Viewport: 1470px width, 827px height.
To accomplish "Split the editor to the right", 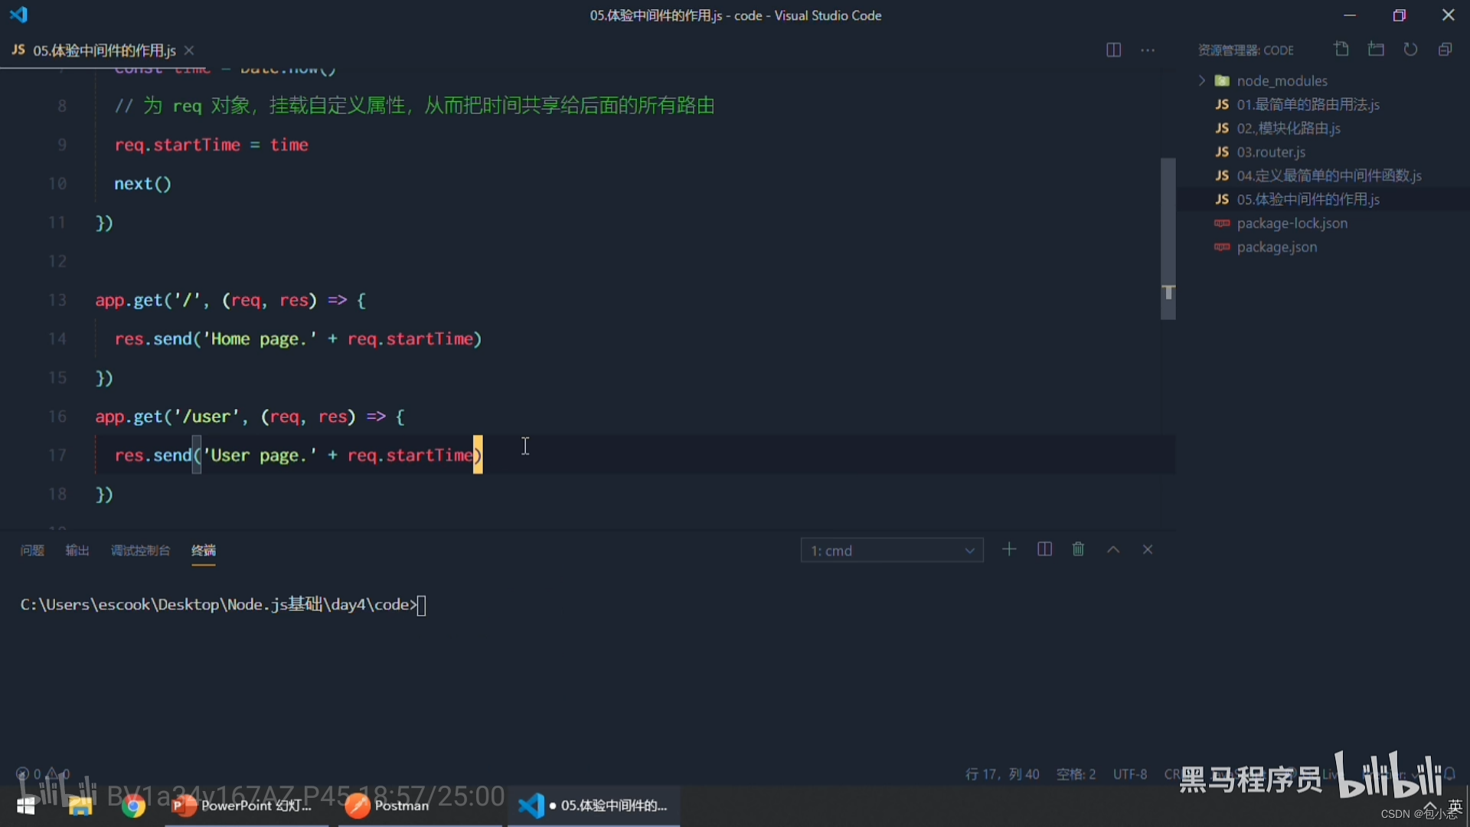I will [1113, 50].
